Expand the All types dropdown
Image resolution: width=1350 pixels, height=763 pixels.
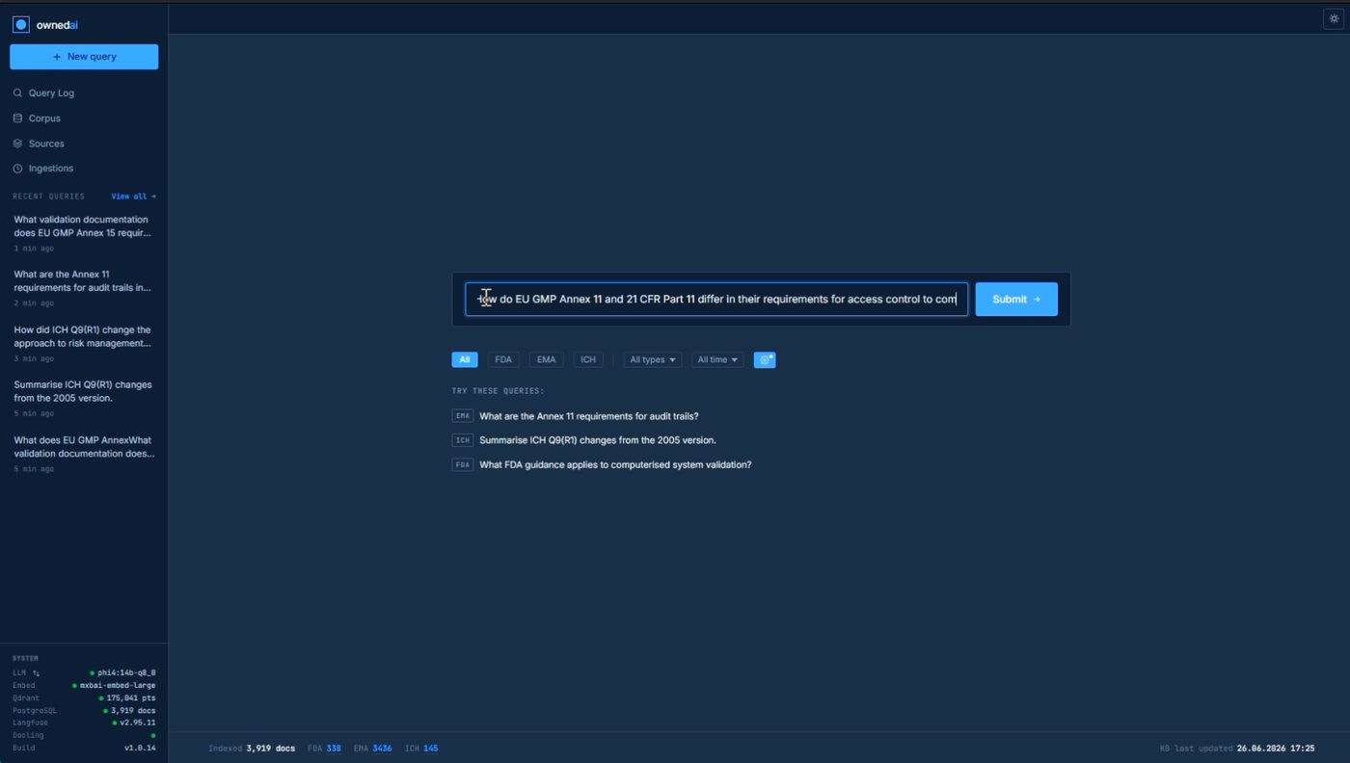(653, 359)
